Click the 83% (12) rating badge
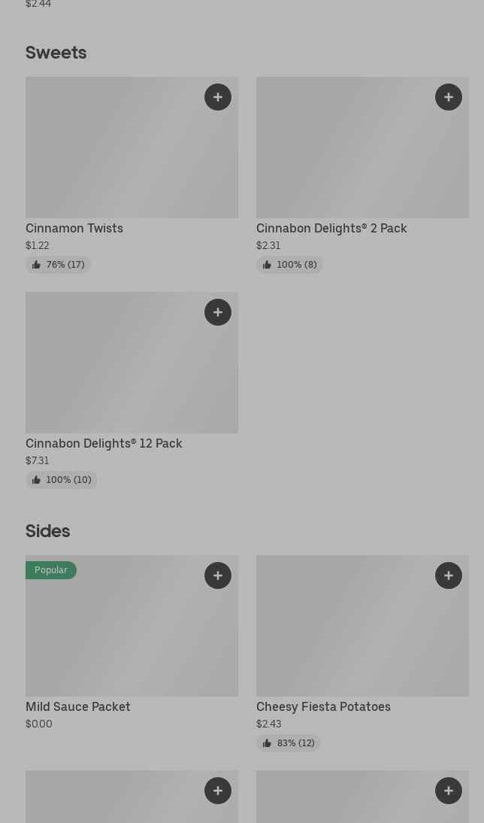The image size is (484, 823). point(289,743)
